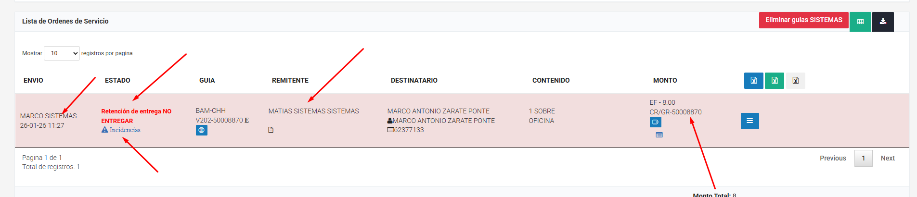Click the green Excel export icon
The width and height of the screenshot is (917, 197).
pyautogui.click(x=775, y=81)
